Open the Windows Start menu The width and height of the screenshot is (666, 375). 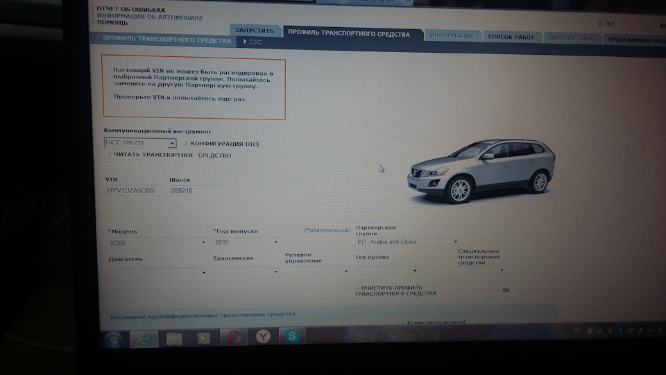[113, 338]
